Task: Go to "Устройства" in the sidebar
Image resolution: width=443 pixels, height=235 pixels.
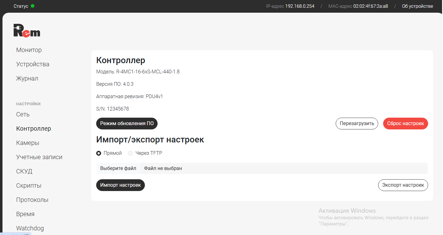Action: point(33,64)
